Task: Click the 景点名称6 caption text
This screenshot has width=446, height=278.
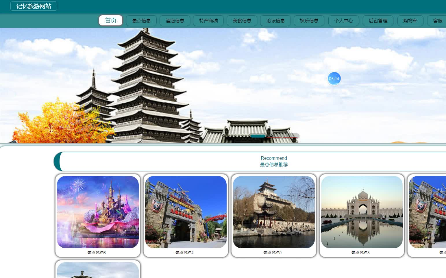Action: [x=97, y=253]
